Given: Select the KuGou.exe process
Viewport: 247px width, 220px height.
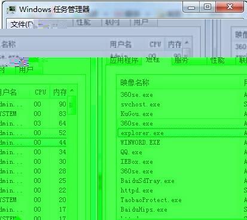Looking at the screenshot, I should click(136, 114).
